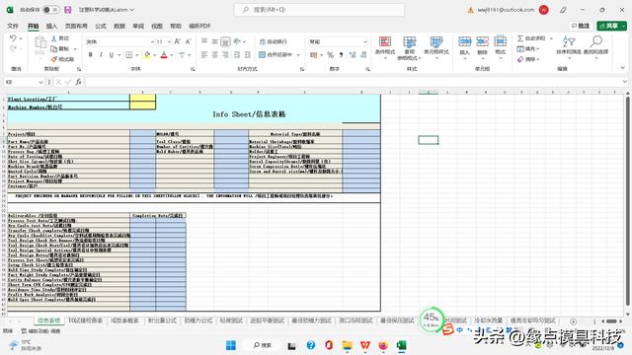Toggle Bold formatting

(x=90, y=55)
